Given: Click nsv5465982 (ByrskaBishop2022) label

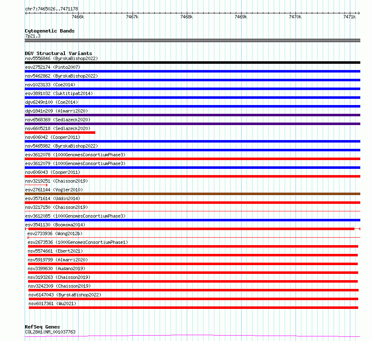Looking at the screenshot, I should 61,146.
